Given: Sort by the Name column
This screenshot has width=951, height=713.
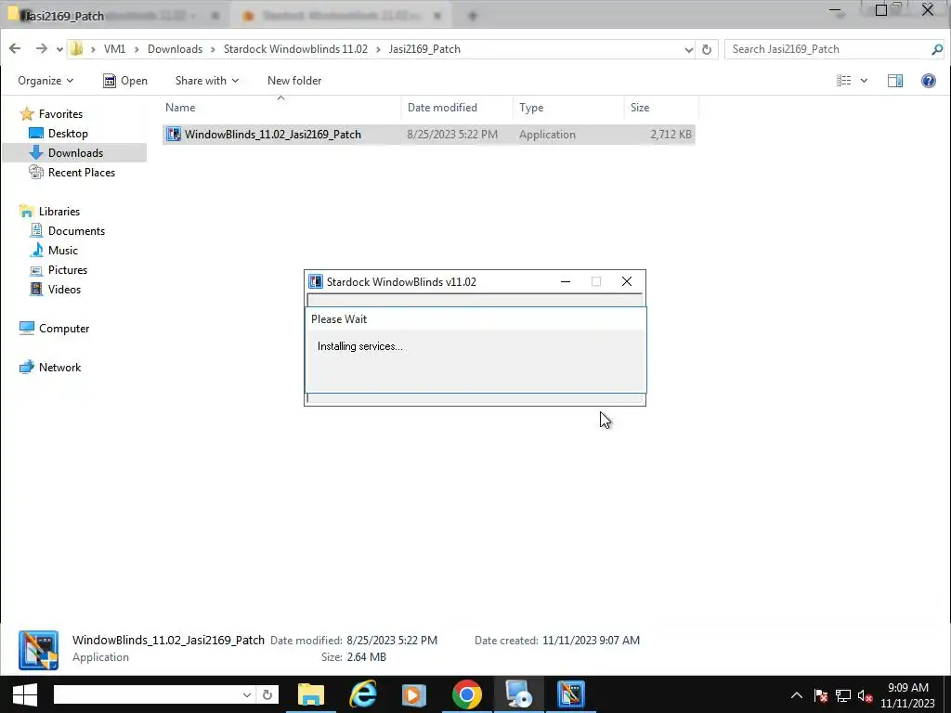Looking at the screenshot, I should pyautogui.click(x=281, y=108).
